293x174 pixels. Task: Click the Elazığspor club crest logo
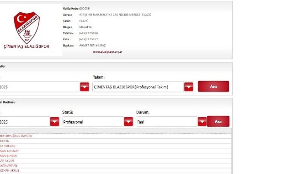coord(27,27)
